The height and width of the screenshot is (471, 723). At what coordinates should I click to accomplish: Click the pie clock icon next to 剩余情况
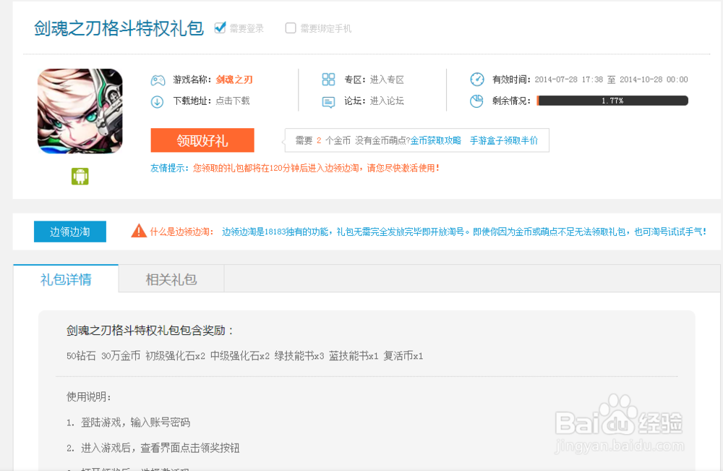476,101
